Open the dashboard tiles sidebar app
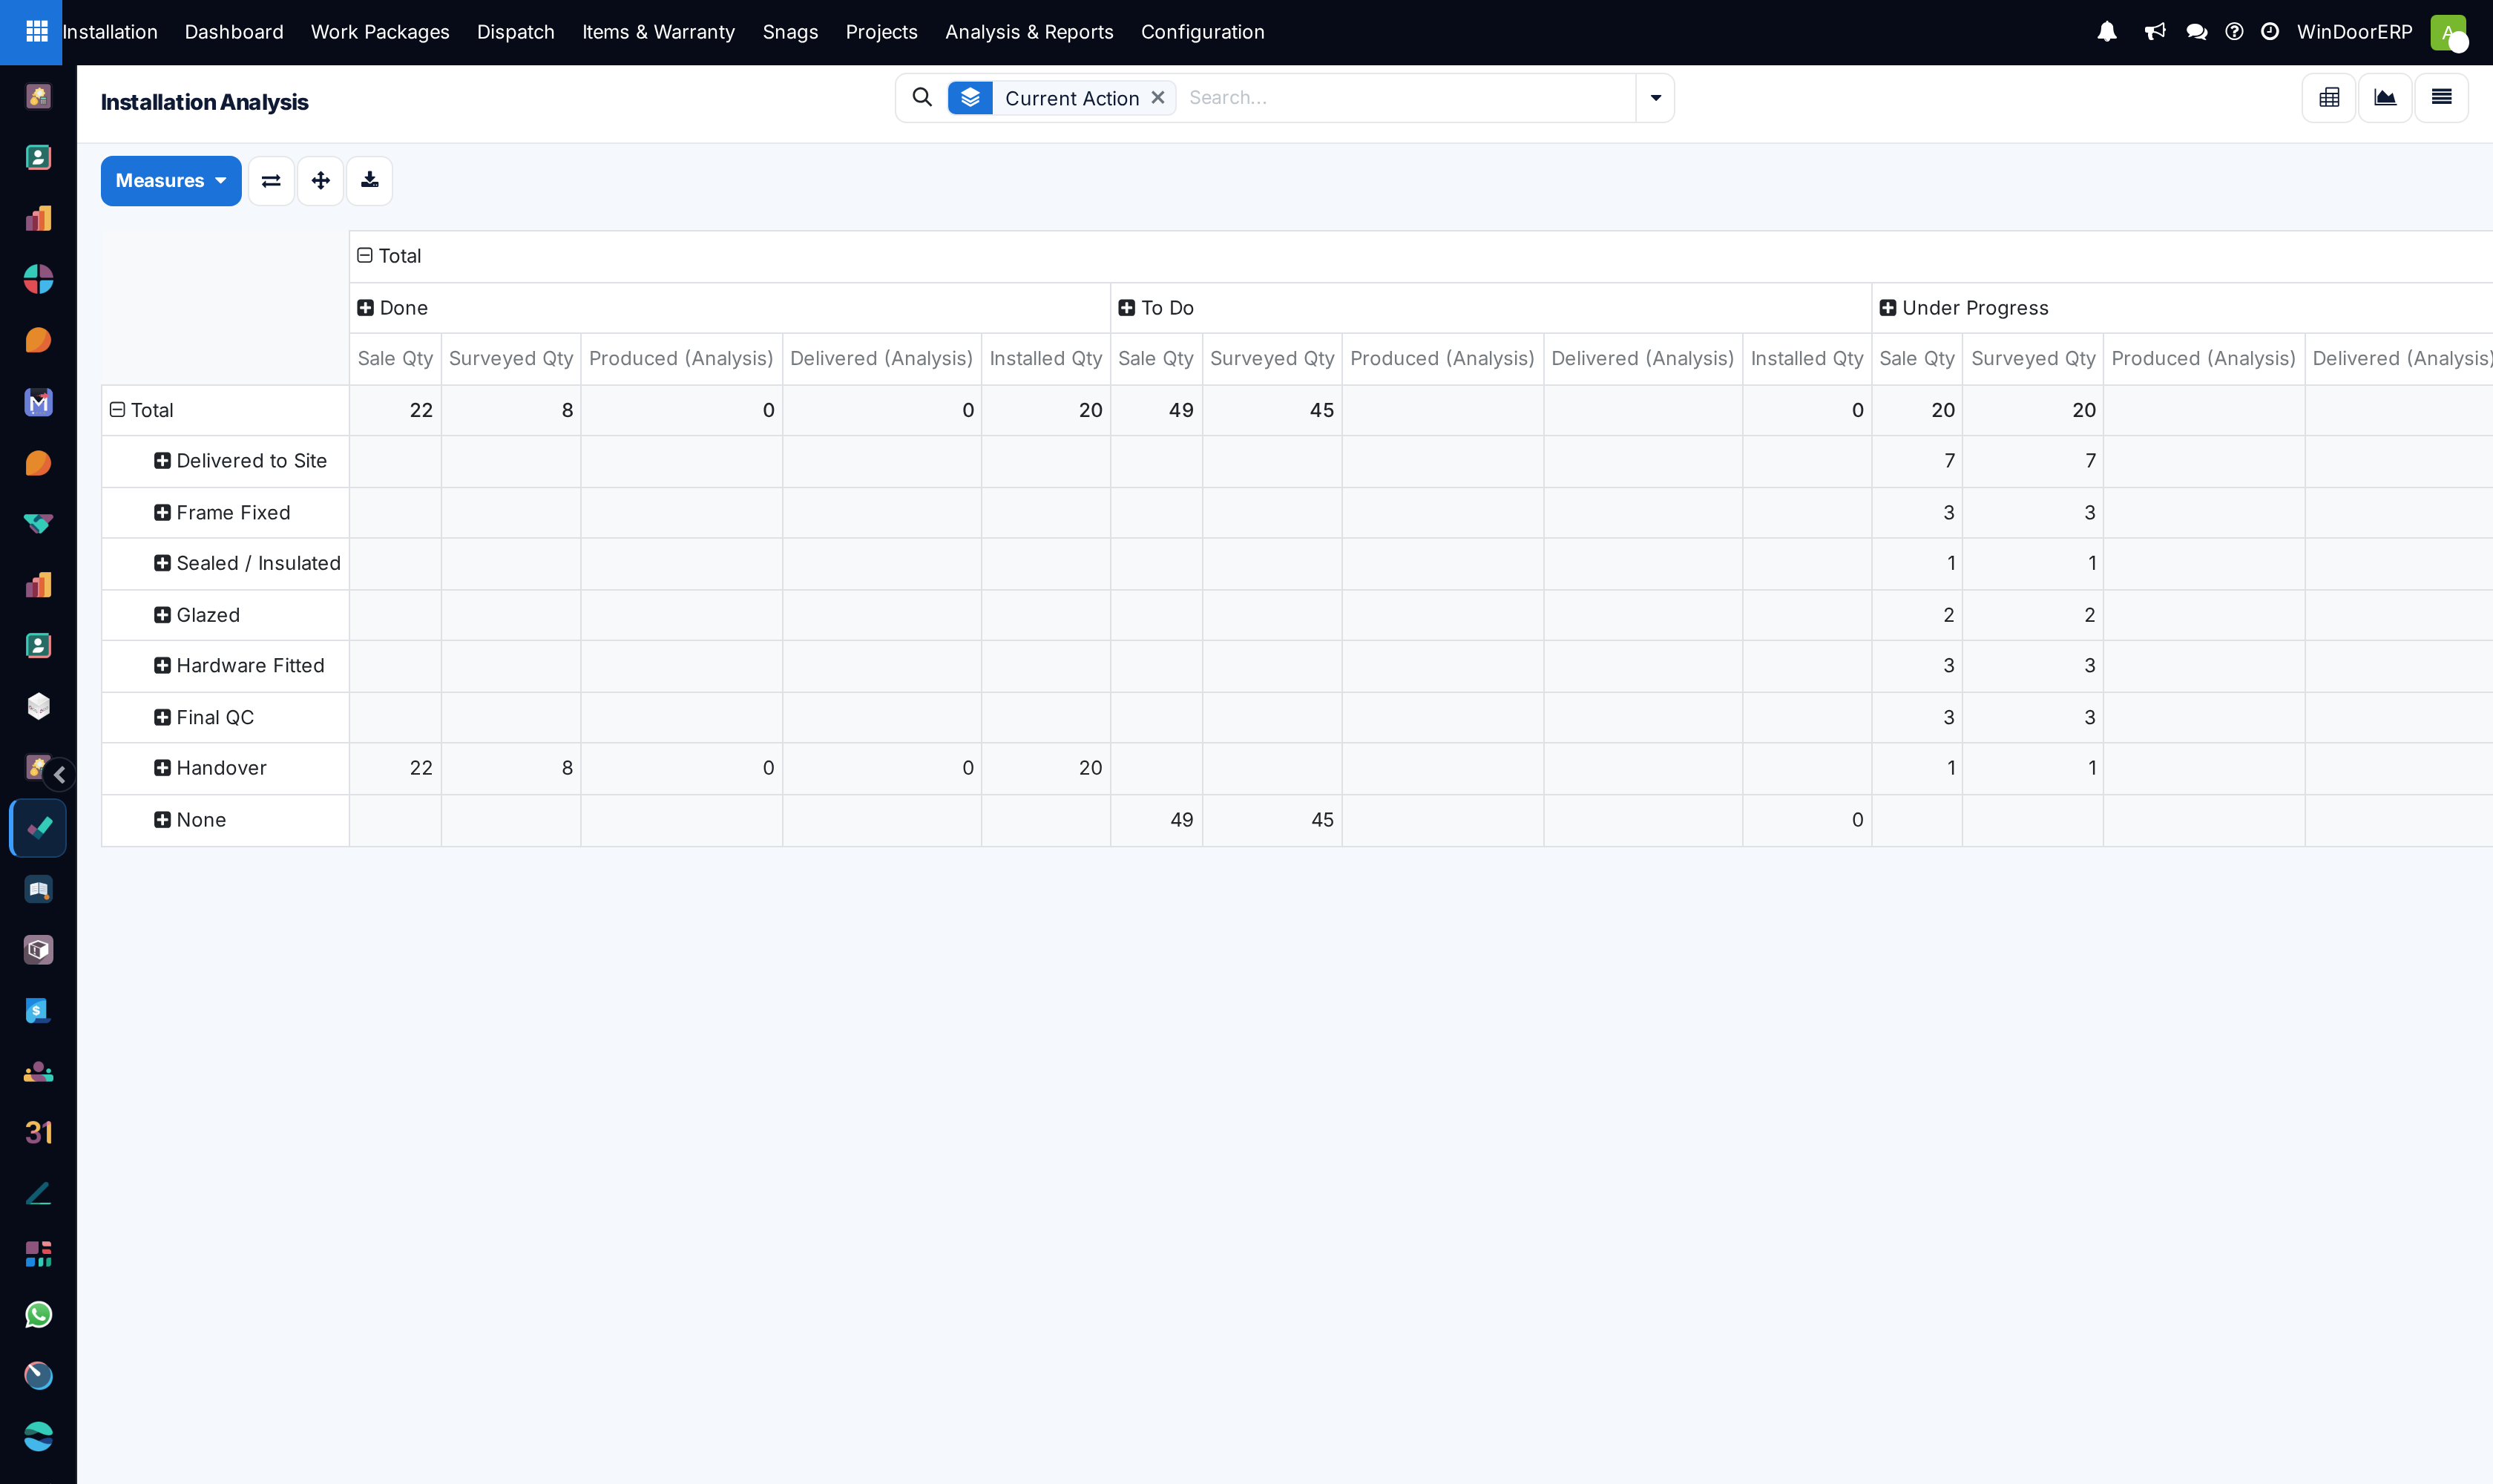Screen dimensions: 2493x1484 38,1253
